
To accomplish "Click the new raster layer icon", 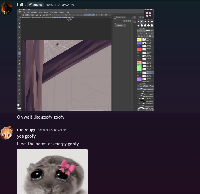I will coord(139,36).
